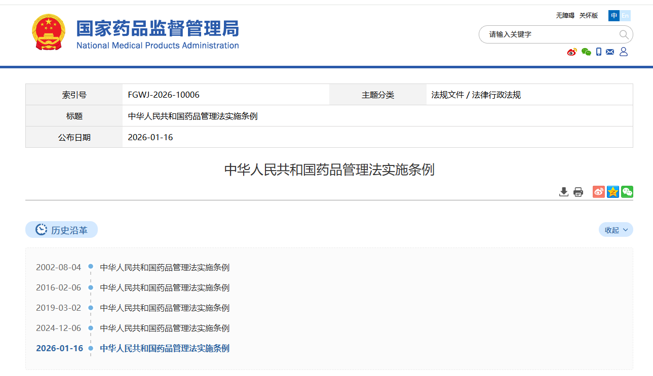Click the search magnifier icon

(x=624, y=34)
